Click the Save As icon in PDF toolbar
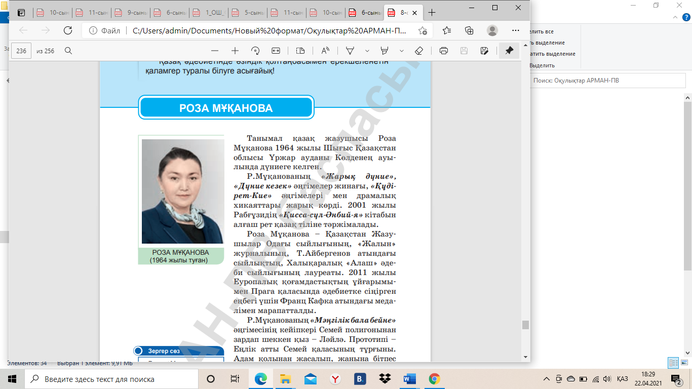The width and height of the screenshot is (692, 389). pyautogui.click(x=484, y=51)
